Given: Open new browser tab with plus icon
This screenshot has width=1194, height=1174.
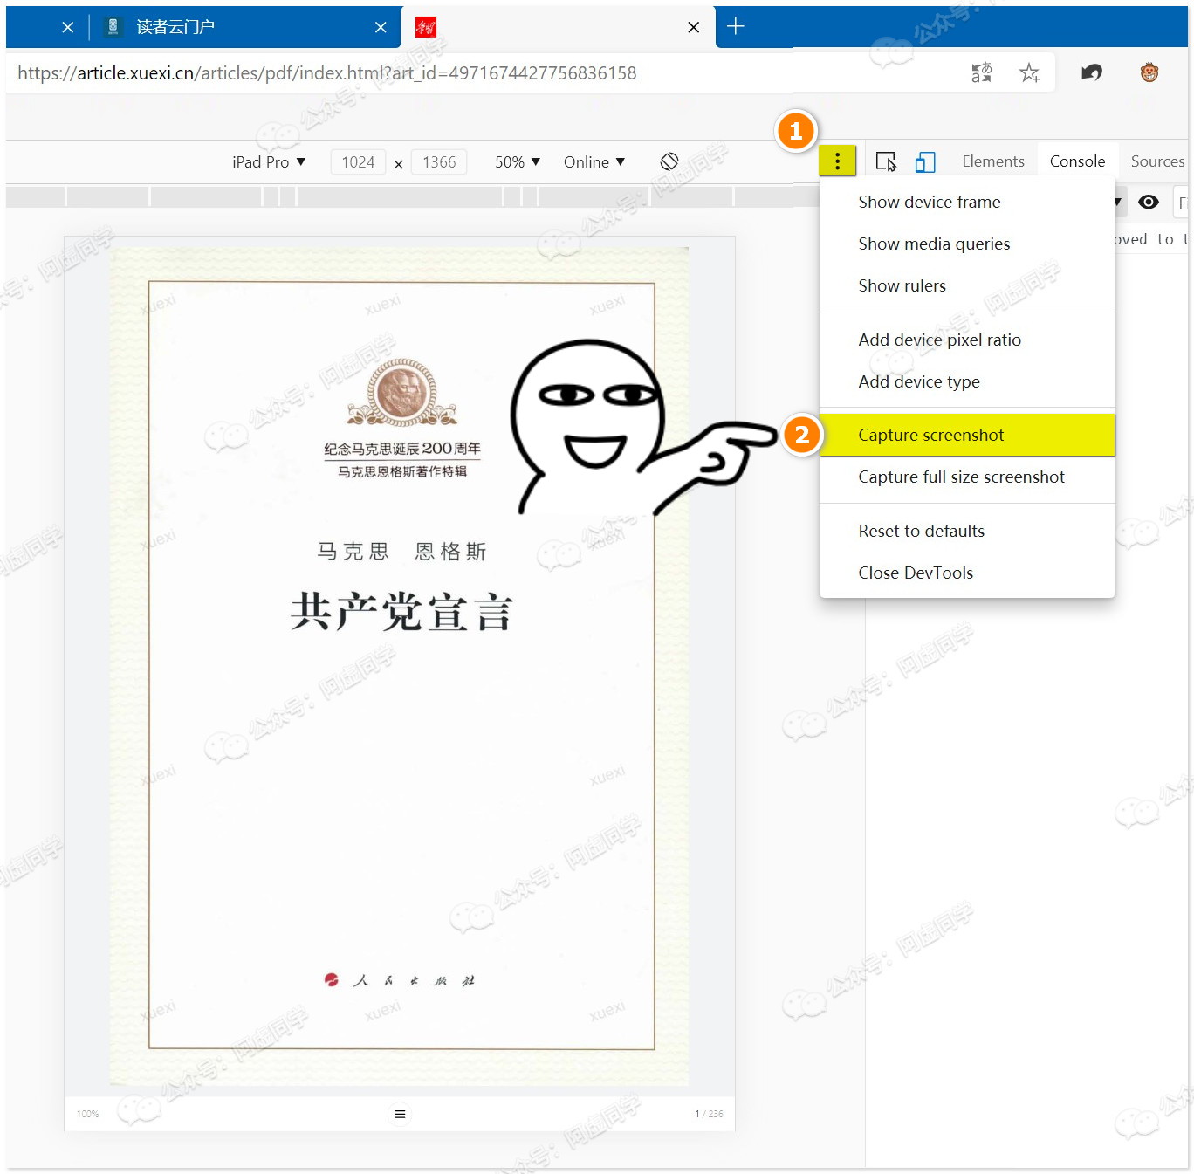Looking at the screenshot, I should (736, 27).
